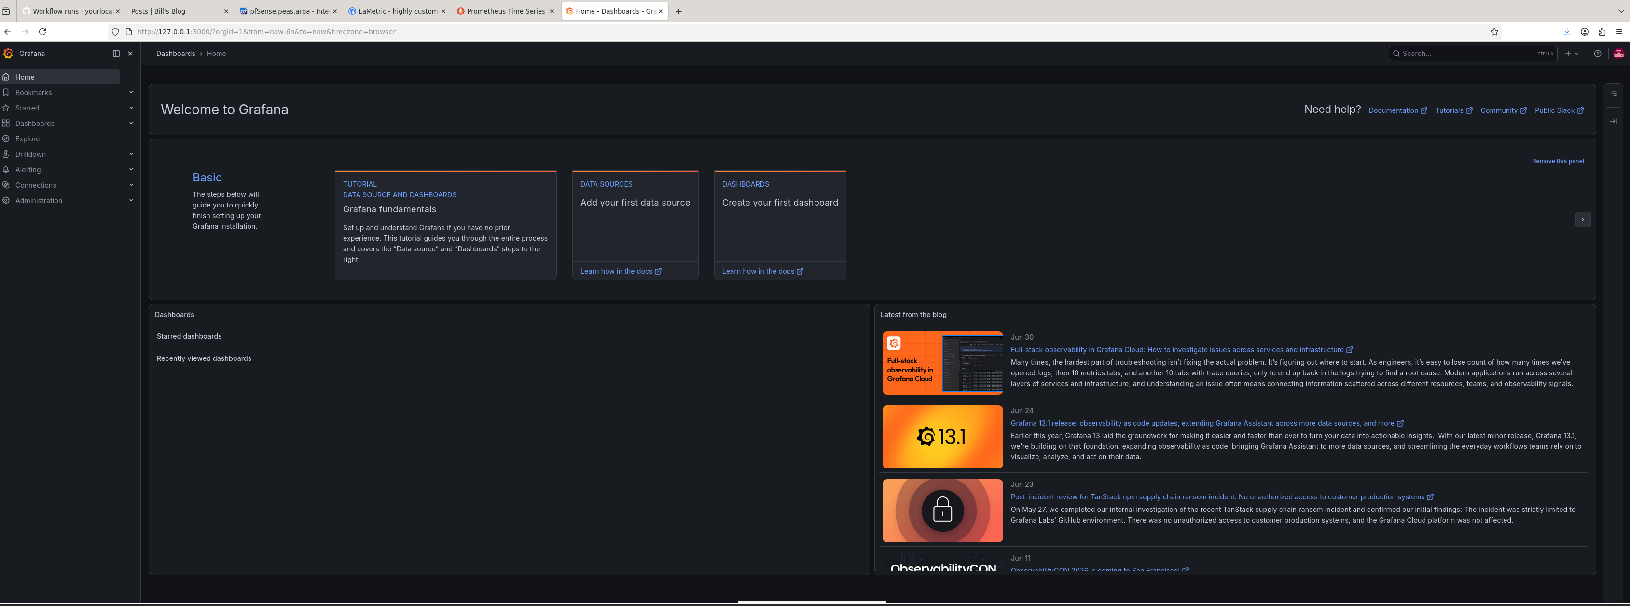
Task: Switch to the Prometheus Time Series tab
Action: [x=505, y=12]
